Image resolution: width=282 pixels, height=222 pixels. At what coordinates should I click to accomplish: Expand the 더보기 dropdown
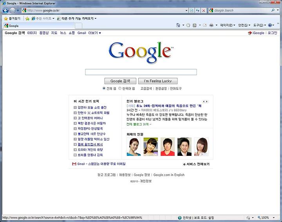[95, 33]
